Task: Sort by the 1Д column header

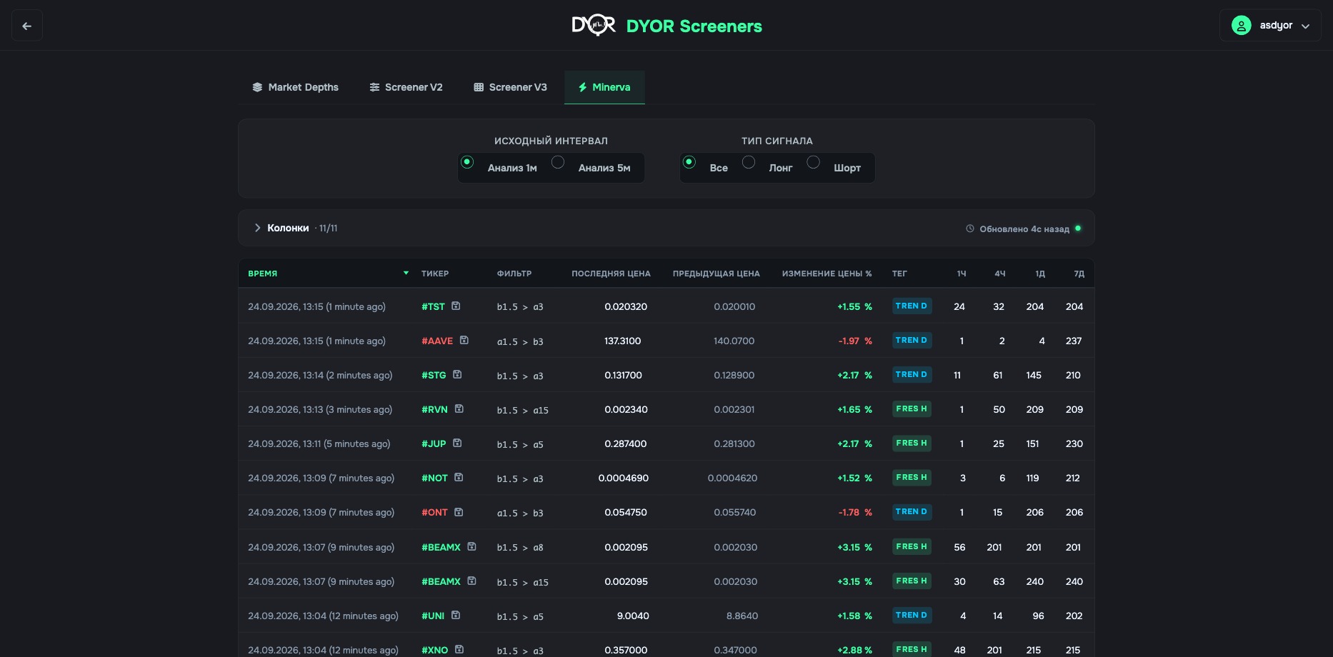Action: point(1040,274)
